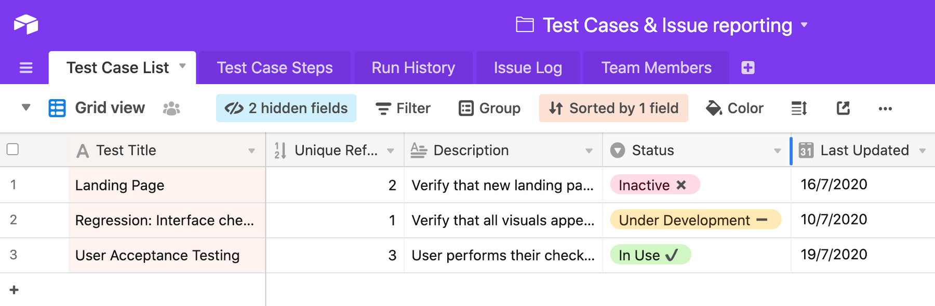Viewport: 935px width, 306px height.
Task: Open the Color options
Action: [734, 108]
